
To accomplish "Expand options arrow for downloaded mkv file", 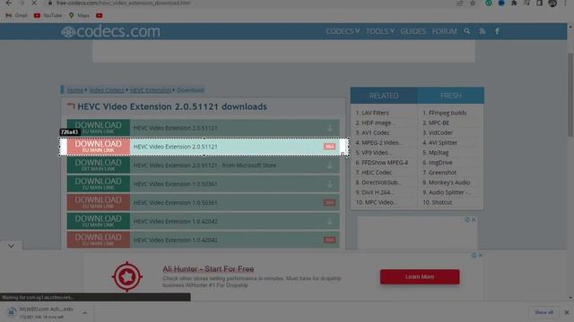I will tap(85, 313).
